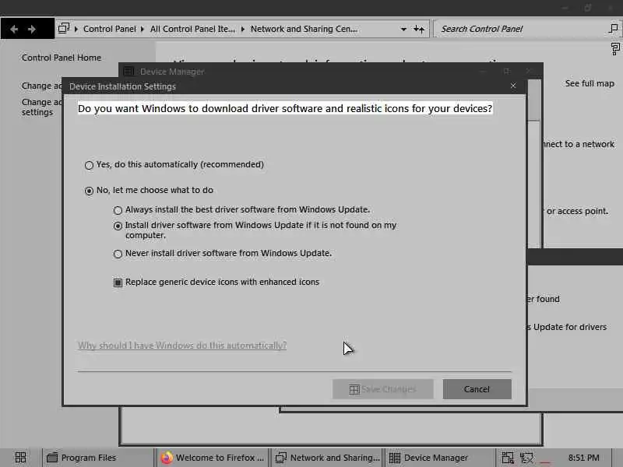Click the Firefox icon in the taskbar
Viewport: 623px width, 467px height.
click(167, 458)
